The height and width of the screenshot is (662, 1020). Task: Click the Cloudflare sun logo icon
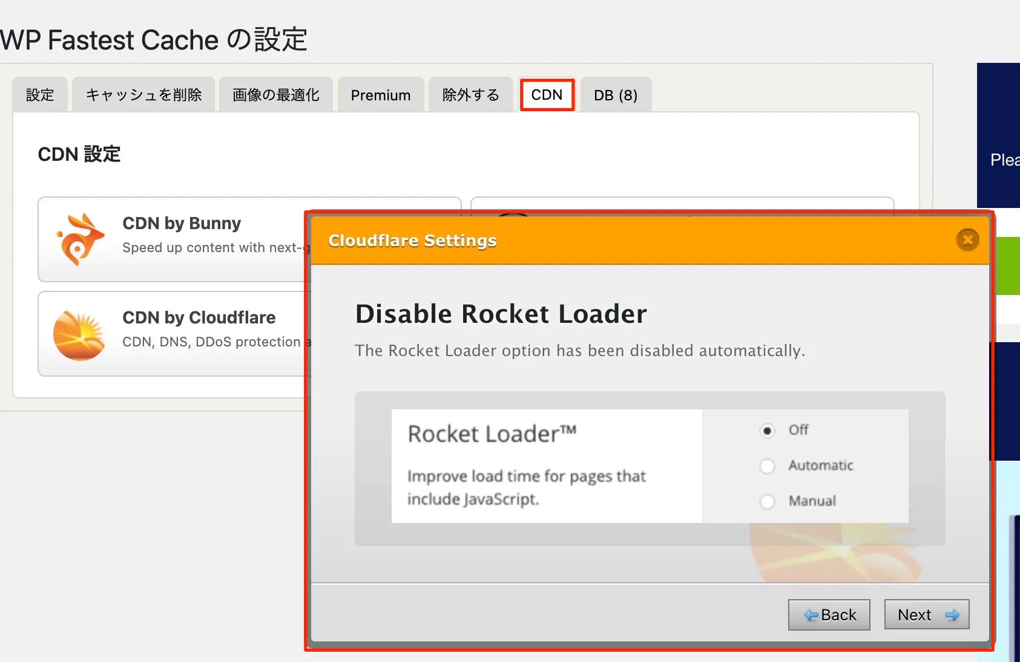point(79,335)
